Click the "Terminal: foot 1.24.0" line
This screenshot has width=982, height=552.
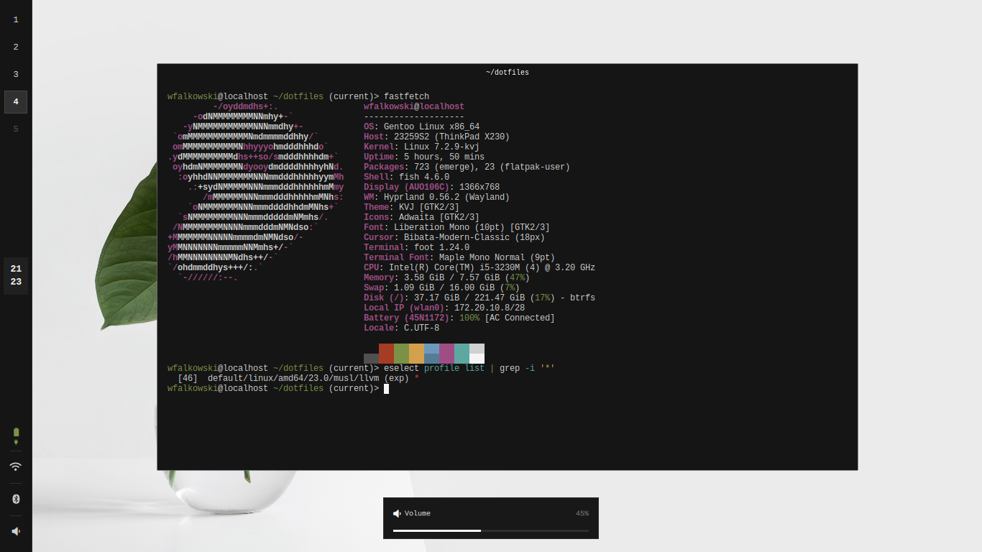[416, 247]
